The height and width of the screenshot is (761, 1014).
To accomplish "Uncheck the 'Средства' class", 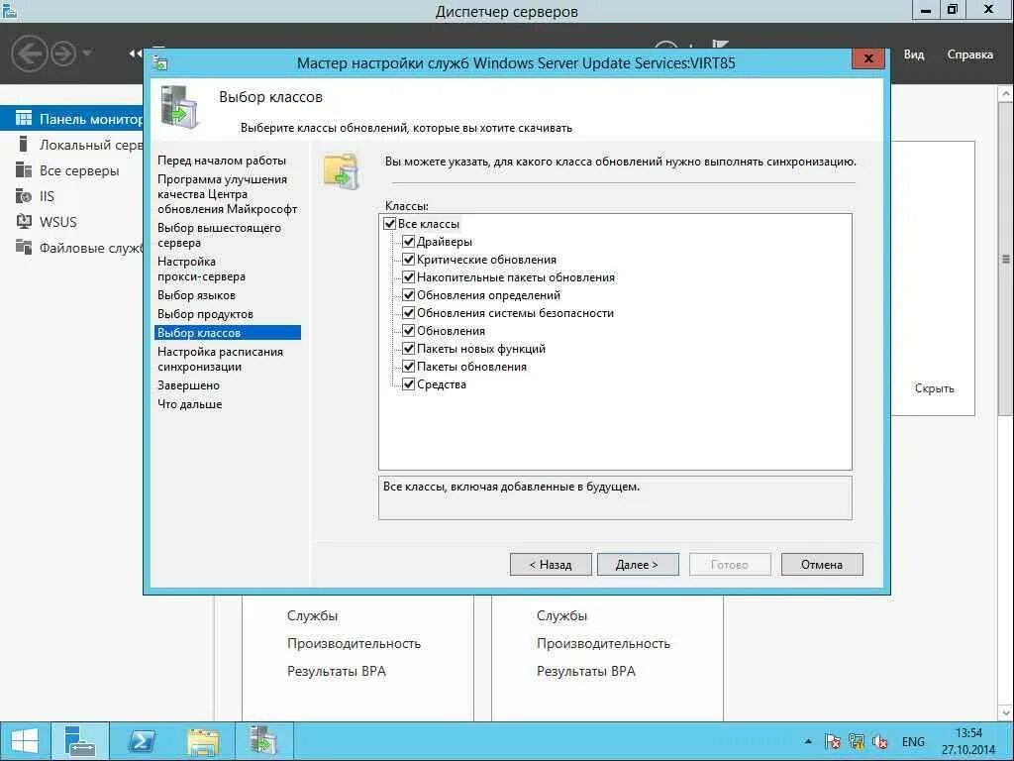I will [x=408, y=383].
